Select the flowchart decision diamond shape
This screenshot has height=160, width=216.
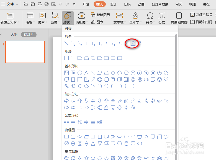click(x=80, y=136)
